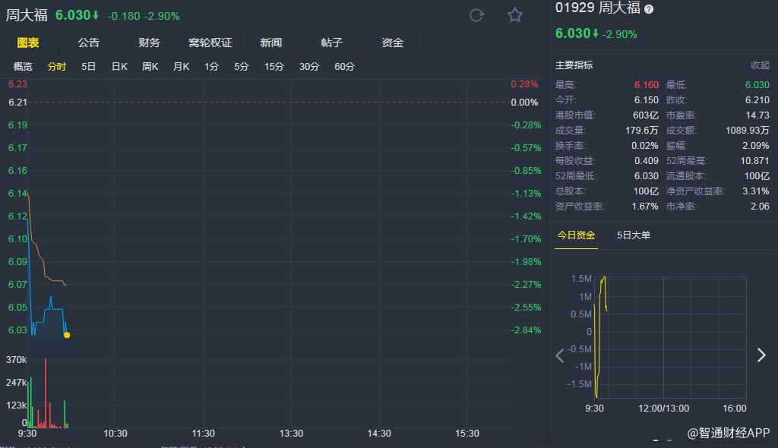Click the refresh icon
This screenshot has height=448, width=778.
[477, 15]
